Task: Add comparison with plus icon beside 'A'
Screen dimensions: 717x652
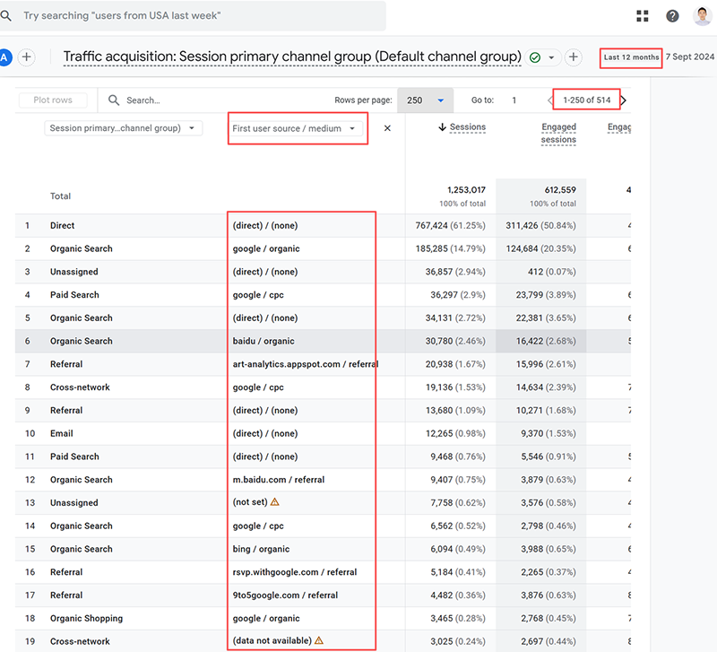Action: 27,57
